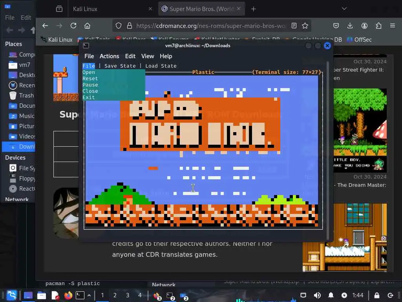Select Music in file manager Places
The height and width of the screenshot is (302, 402).
tap(22, 116)
